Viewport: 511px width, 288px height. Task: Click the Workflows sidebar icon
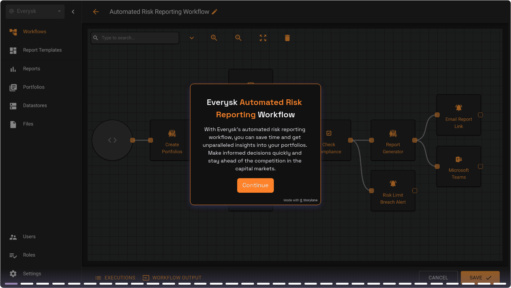(13, 32)
